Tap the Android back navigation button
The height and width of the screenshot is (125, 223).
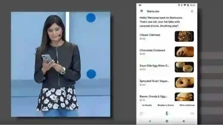point(150,121)
